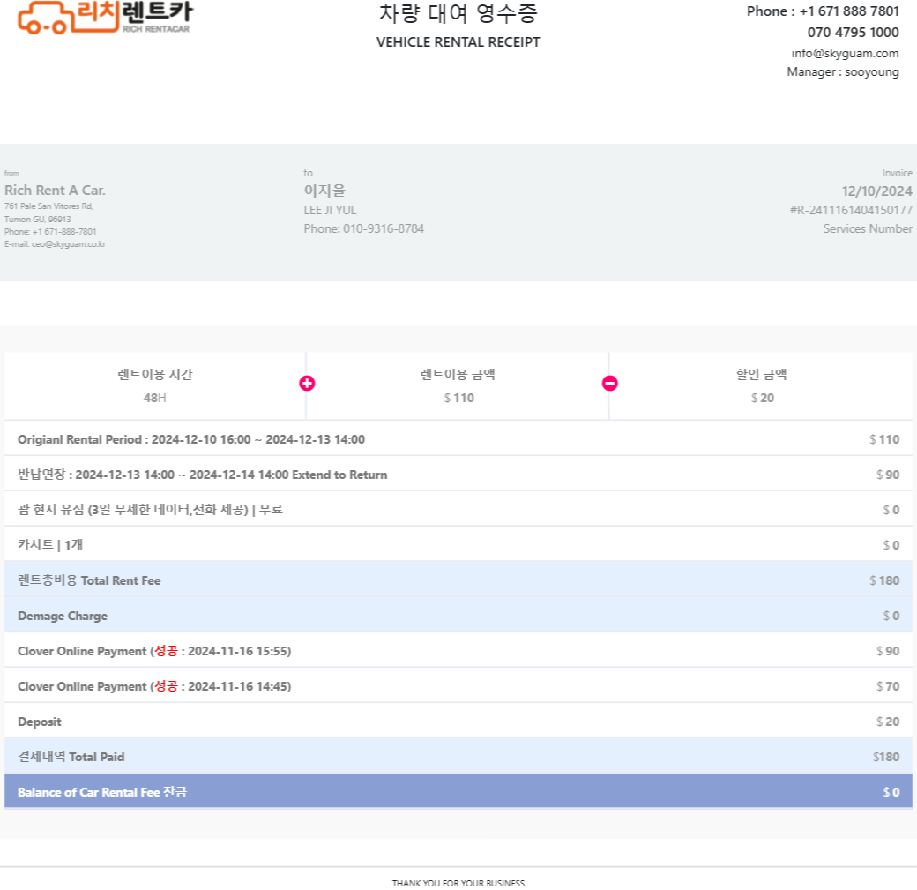Screen dimensions: 917x890
Task: Click the pink minus circle icon
Action: 610,384
